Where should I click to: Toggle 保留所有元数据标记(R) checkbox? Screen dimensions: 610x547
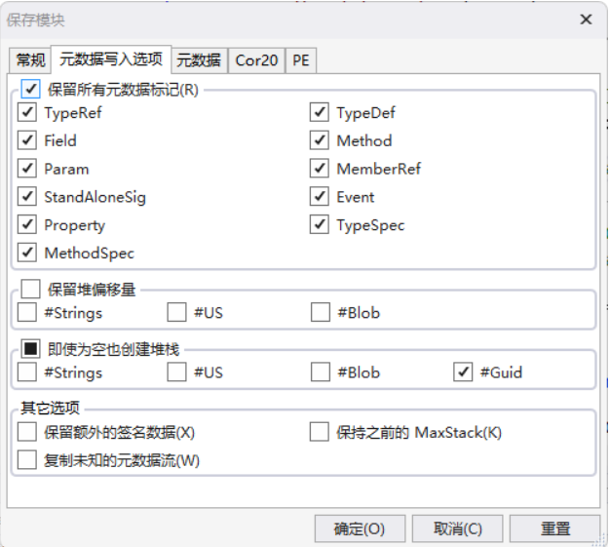(31, 90)
